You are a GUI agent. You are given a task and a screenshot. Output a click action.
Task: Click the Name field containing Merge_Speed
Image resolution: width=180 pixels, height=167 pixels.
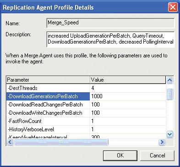tap(110, 23)
